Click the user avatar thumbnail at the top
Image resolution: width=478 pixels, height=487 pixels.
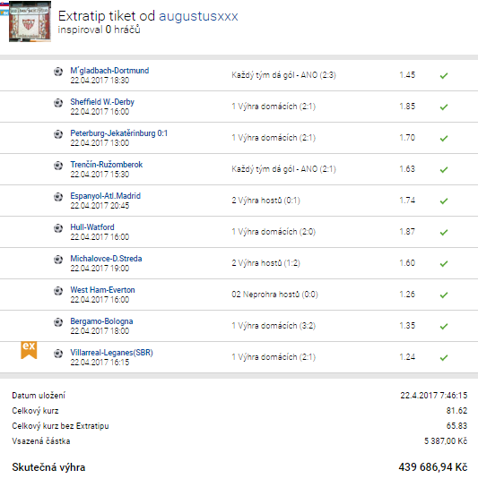(30, 21)
